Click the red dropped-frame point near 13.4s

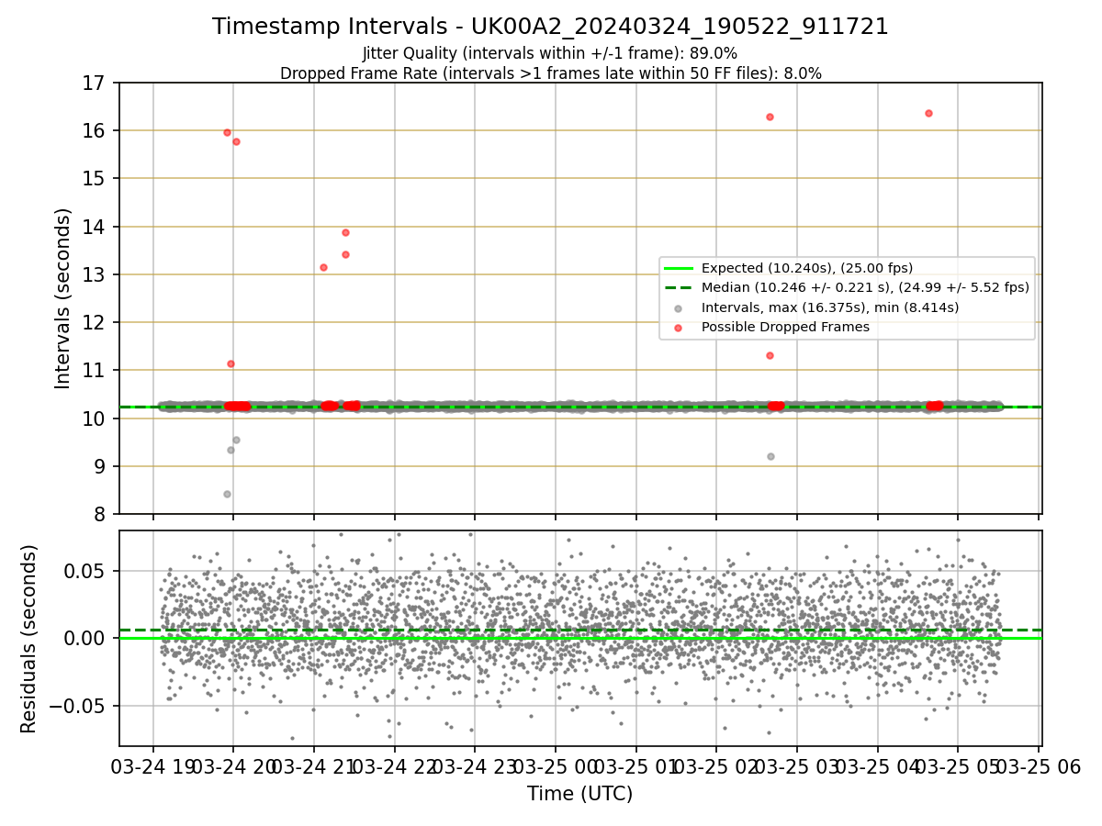[345, 254]
